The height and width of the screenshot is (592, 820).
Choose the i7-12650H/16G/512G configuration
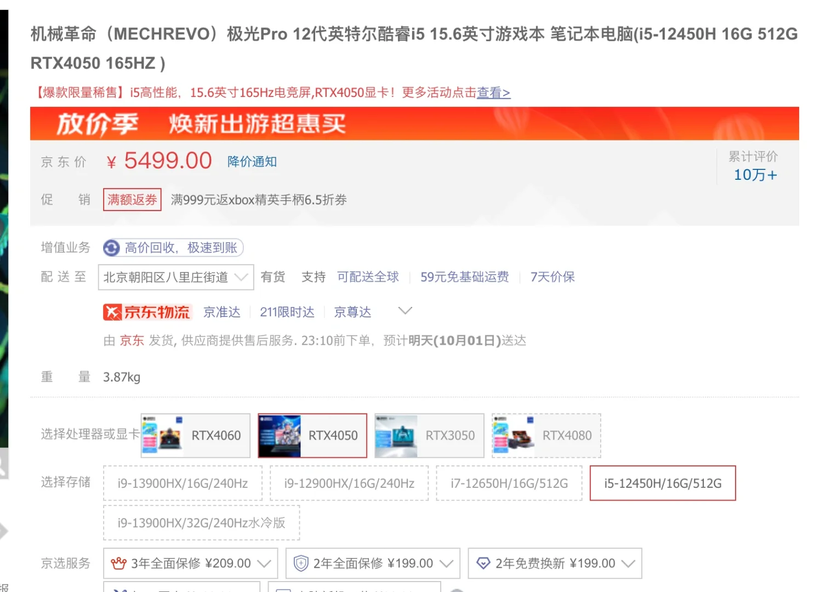point(509,483)
